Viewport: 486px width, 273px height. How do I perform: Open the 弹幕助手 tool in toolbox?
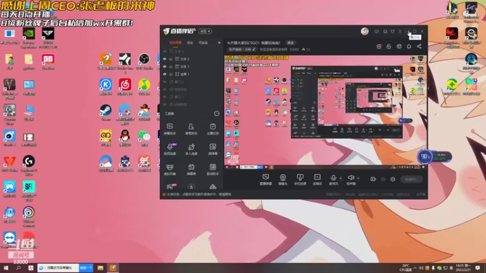point(169,129)
